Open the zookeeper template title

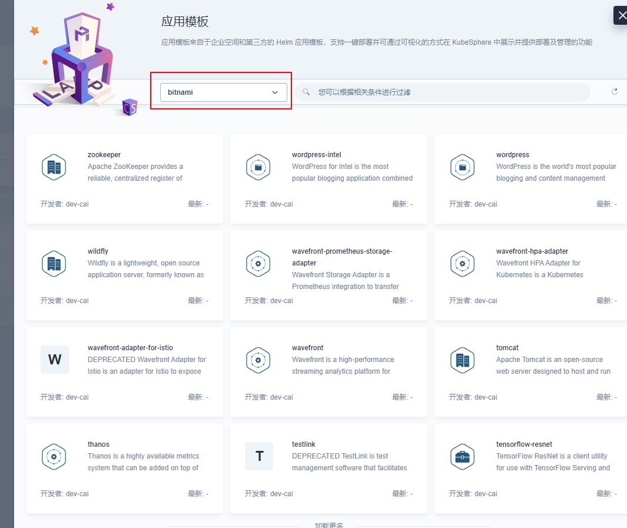click(x=104, y=155)
